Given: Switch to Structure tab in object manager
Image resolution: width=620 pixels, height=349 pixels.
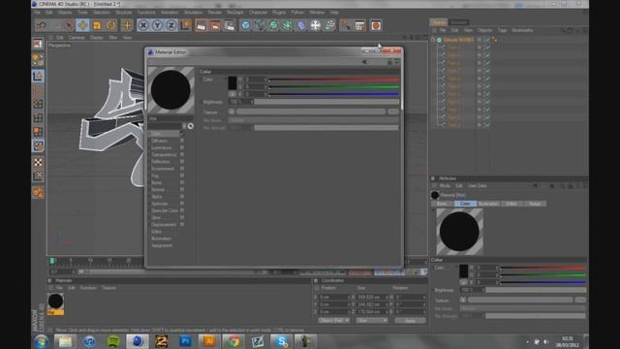Looking at the screenshot, I should 458,22.
